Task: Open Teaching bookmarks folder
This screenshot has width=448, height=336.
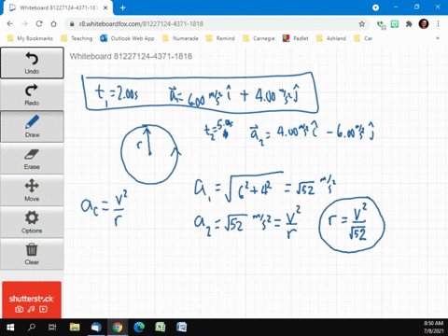Action: click(x=77, y=38)
